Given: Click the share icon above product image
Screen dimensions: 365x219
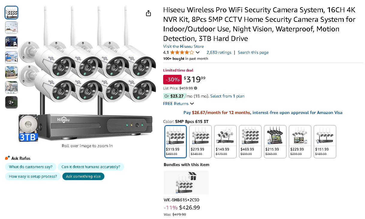Looking at the screenshot, I should point(148,13).
